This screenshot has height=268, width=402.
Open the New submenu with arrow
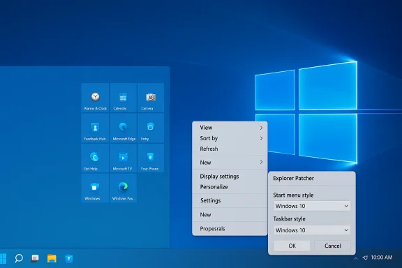(230, 163)
